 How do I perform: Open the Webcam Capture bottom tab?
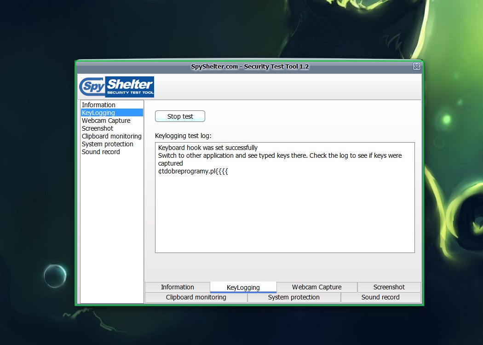[316, 287]
